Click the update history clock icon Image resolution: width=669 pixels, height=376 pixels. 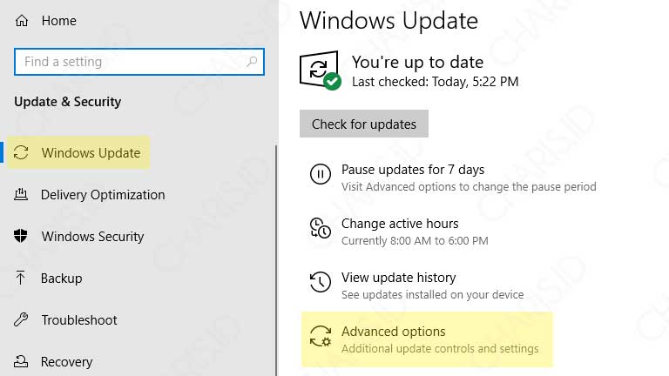tap(320, 282)
